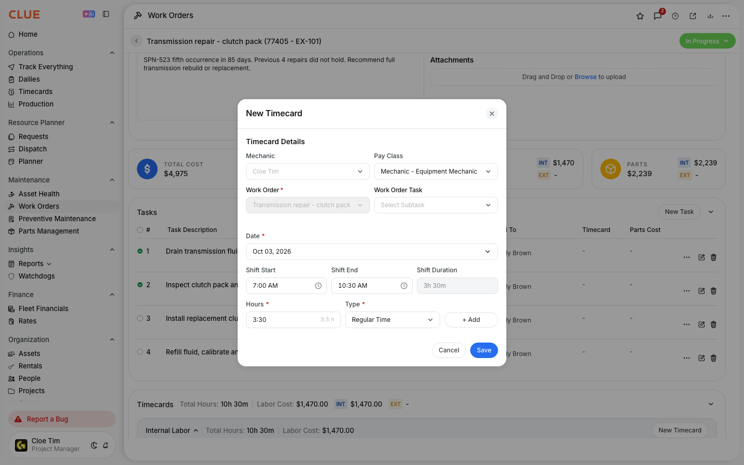Close the New Timecard dialog
Image resolution: width=744 pixels, height=465 pixels.
(492, 114)
